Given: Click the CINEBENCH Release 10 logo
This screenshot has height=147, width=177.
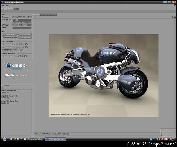Looking at the screenshot, I should pos(17,66).
